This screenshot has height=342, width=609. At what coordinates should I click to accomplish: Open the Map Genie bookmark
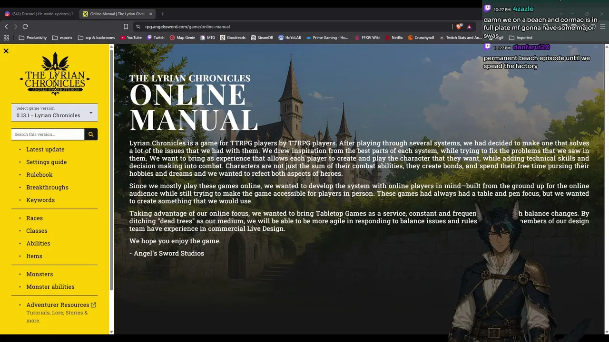coord(182,38)
